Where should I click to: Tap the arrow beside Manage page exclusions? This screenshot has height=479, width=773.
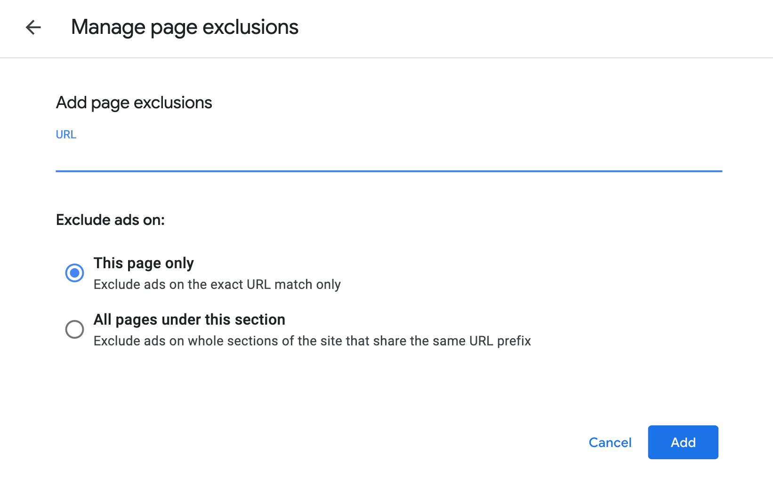(x=33, y=28)
